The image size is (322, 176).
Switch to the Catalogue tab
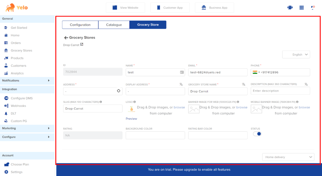pos(114,25)
